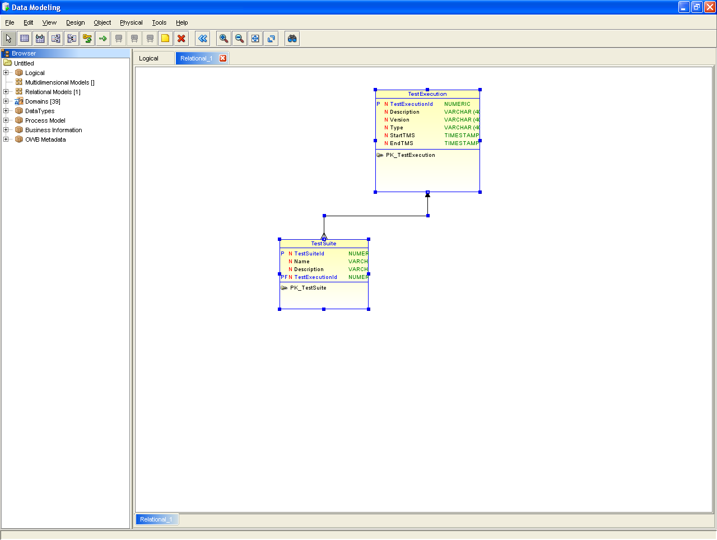
Task: Click the Zoom In magnifier icon
Action: tap(223, 38)
